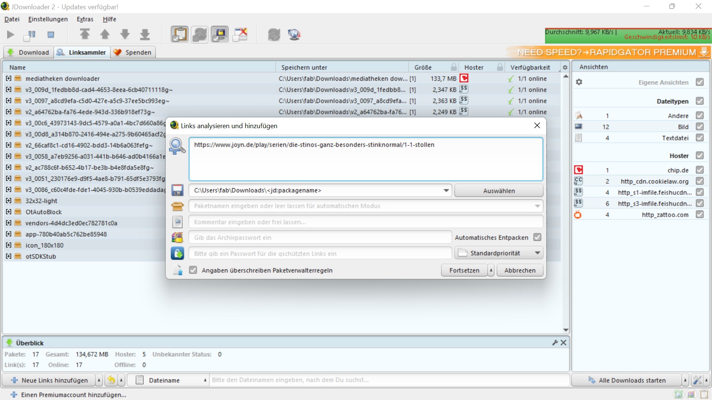Click the undo restore links icon
712x400 pixels.
point(111,380)
